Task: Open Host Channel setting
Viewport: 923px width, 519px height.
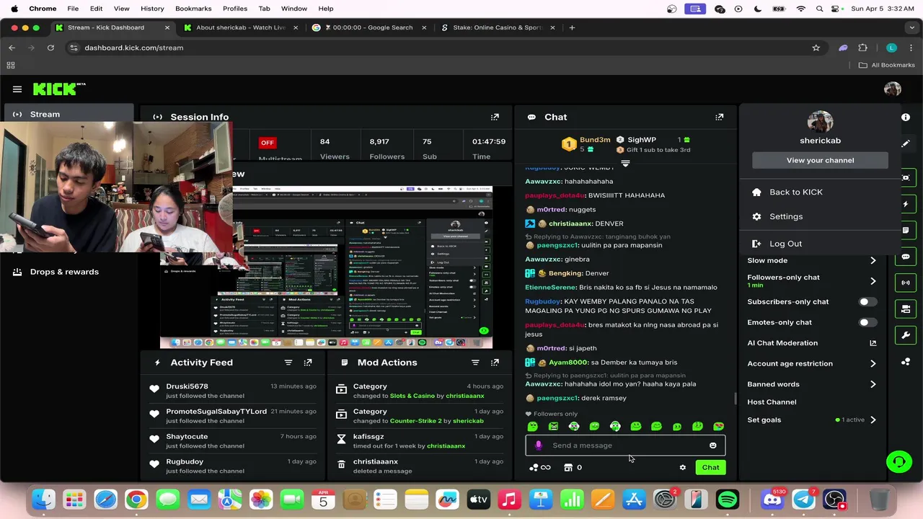Action: click(772, 402)
